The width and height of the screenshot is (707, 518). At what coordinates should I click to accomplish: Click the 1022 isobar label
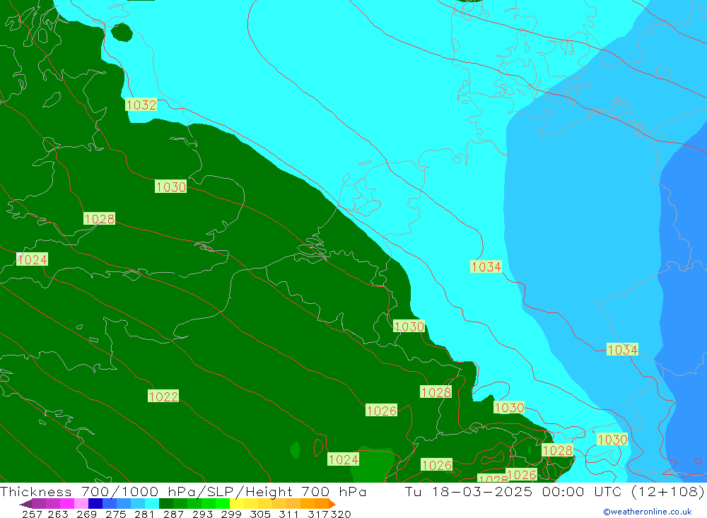(x=163, y=396)
